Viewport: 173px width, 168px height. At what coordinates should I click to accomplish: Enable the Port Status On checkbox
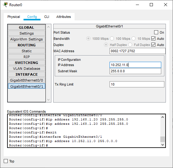156,32
